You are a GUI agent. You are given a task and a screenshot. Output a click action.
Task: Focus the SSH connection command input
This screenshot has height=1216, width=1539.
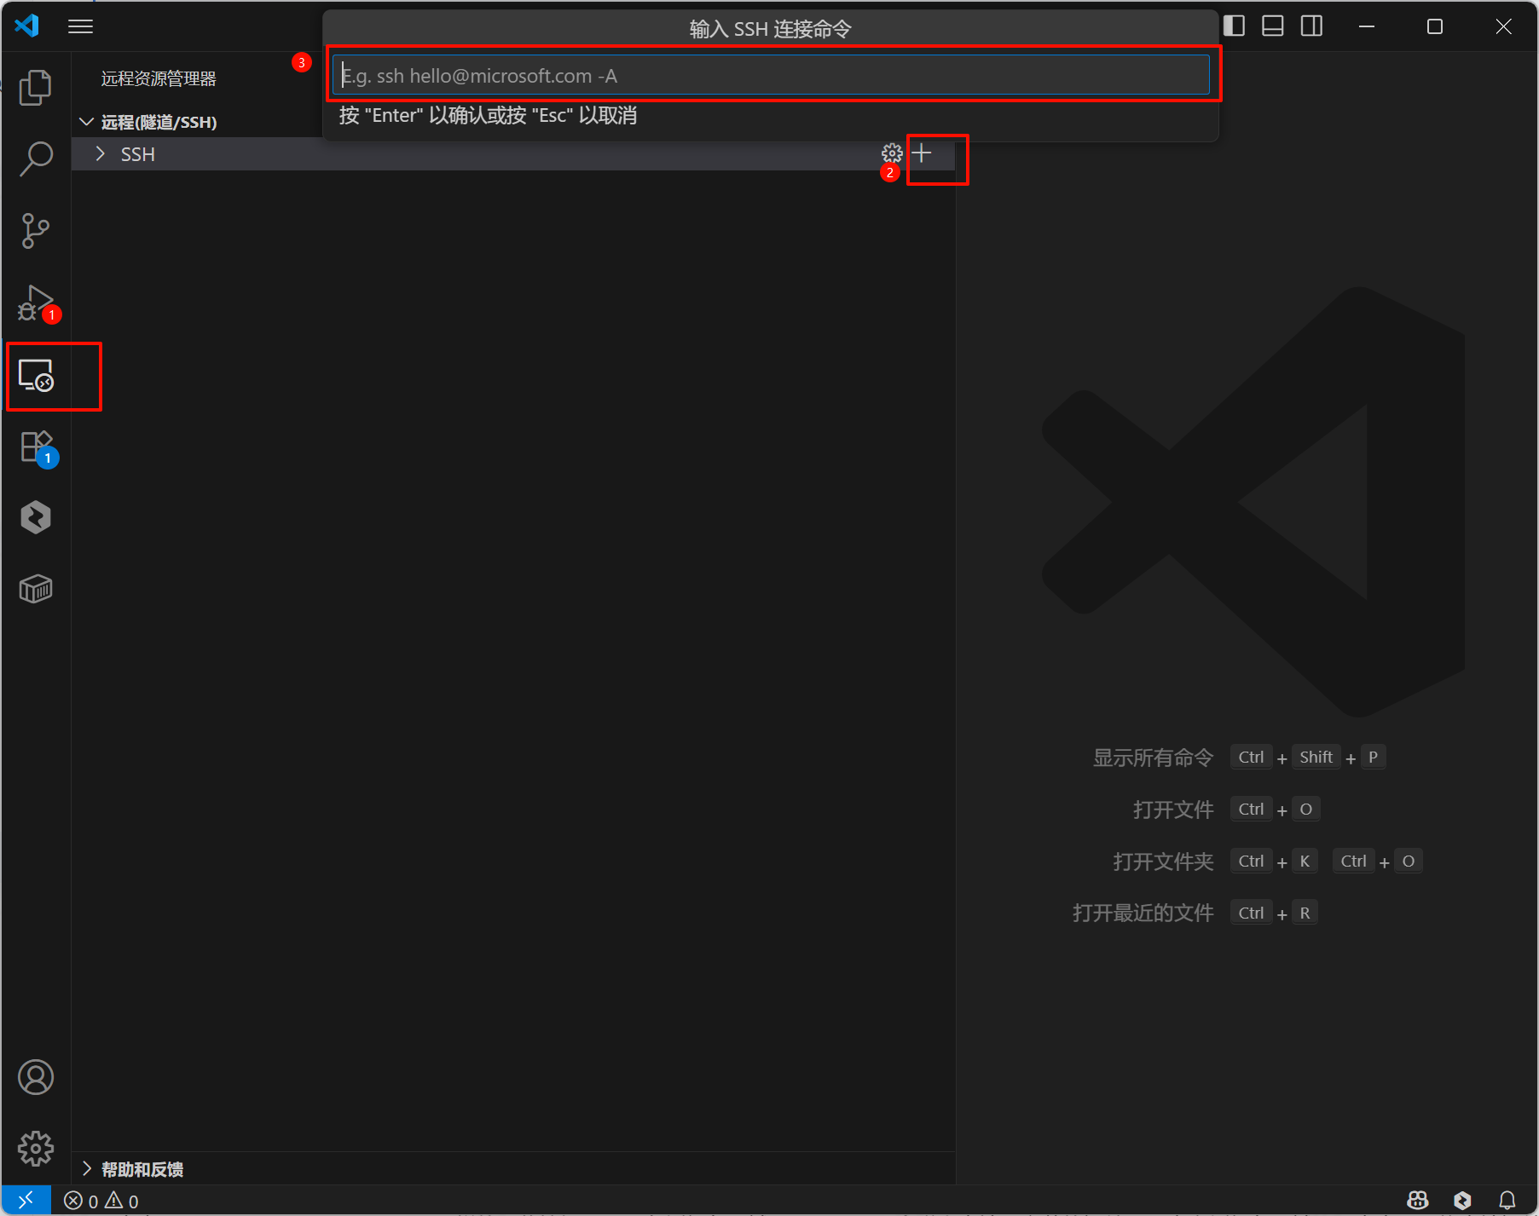point(771,75)
